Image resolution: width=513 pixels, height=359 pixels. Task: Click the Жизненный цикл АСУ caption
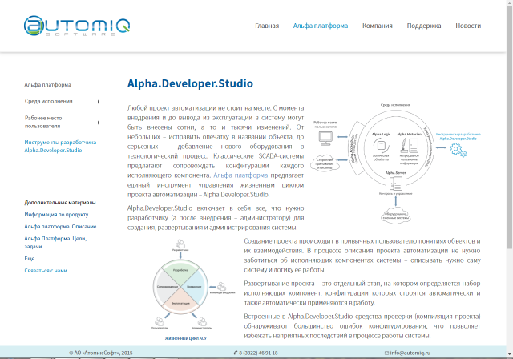(186, 338)
